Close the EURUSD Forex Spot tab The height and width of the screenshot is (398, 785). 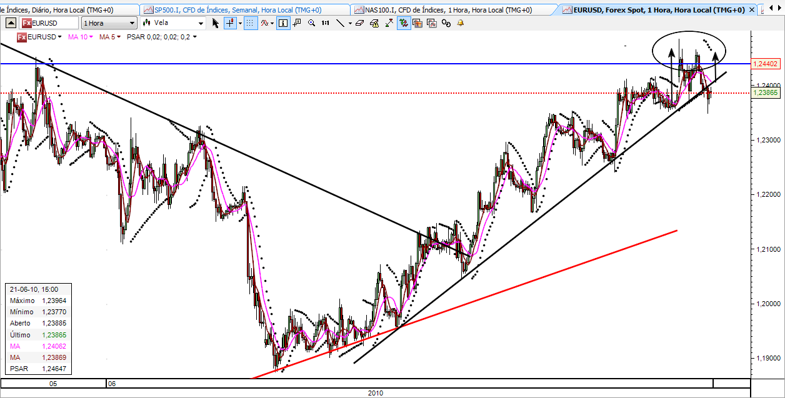[x=751, y=11]
